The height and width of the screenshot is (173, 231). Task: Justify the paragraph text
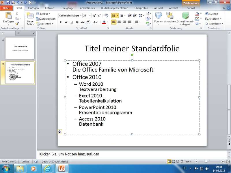(130, 22)
